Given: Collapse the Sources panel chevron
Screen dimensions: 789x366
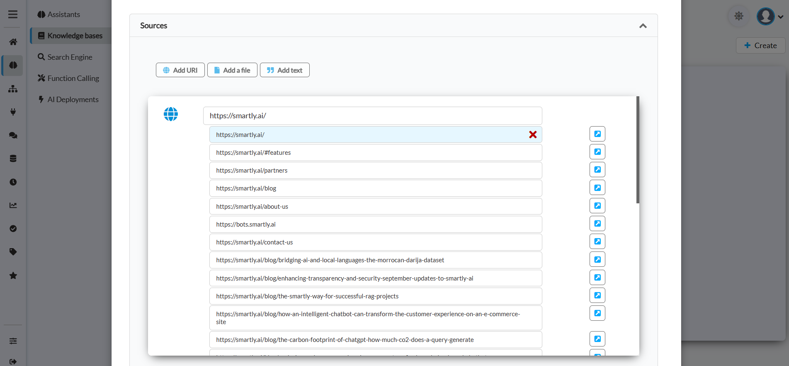Looking at the screenshot, I should (x=643, y=26).
